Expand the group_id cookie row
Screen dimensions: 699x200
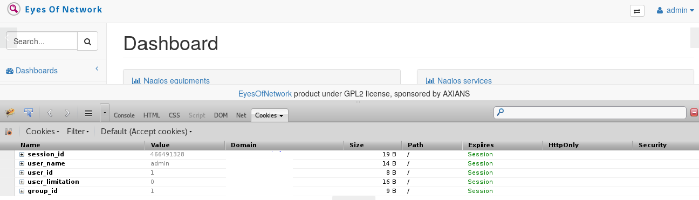coord(22,191)
